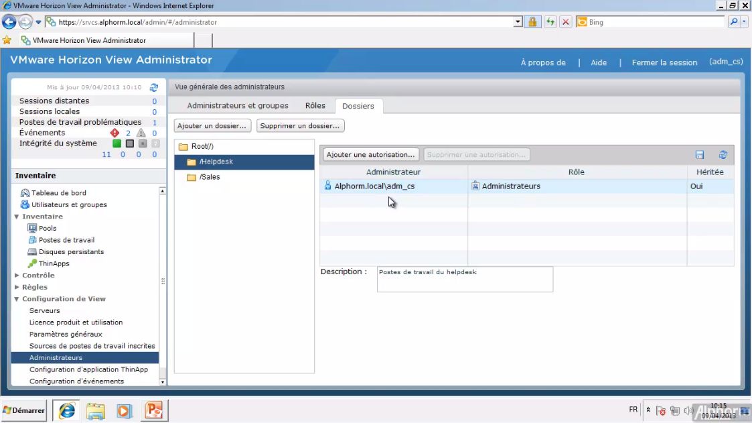
Task: Click Ajouter une autorisation button
Action: 370,155
